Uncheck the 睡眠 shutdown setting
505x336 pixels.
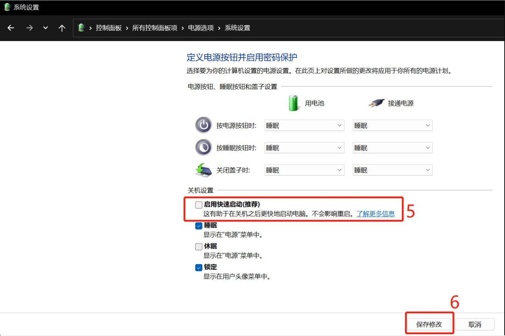click(x=199, y=226)
